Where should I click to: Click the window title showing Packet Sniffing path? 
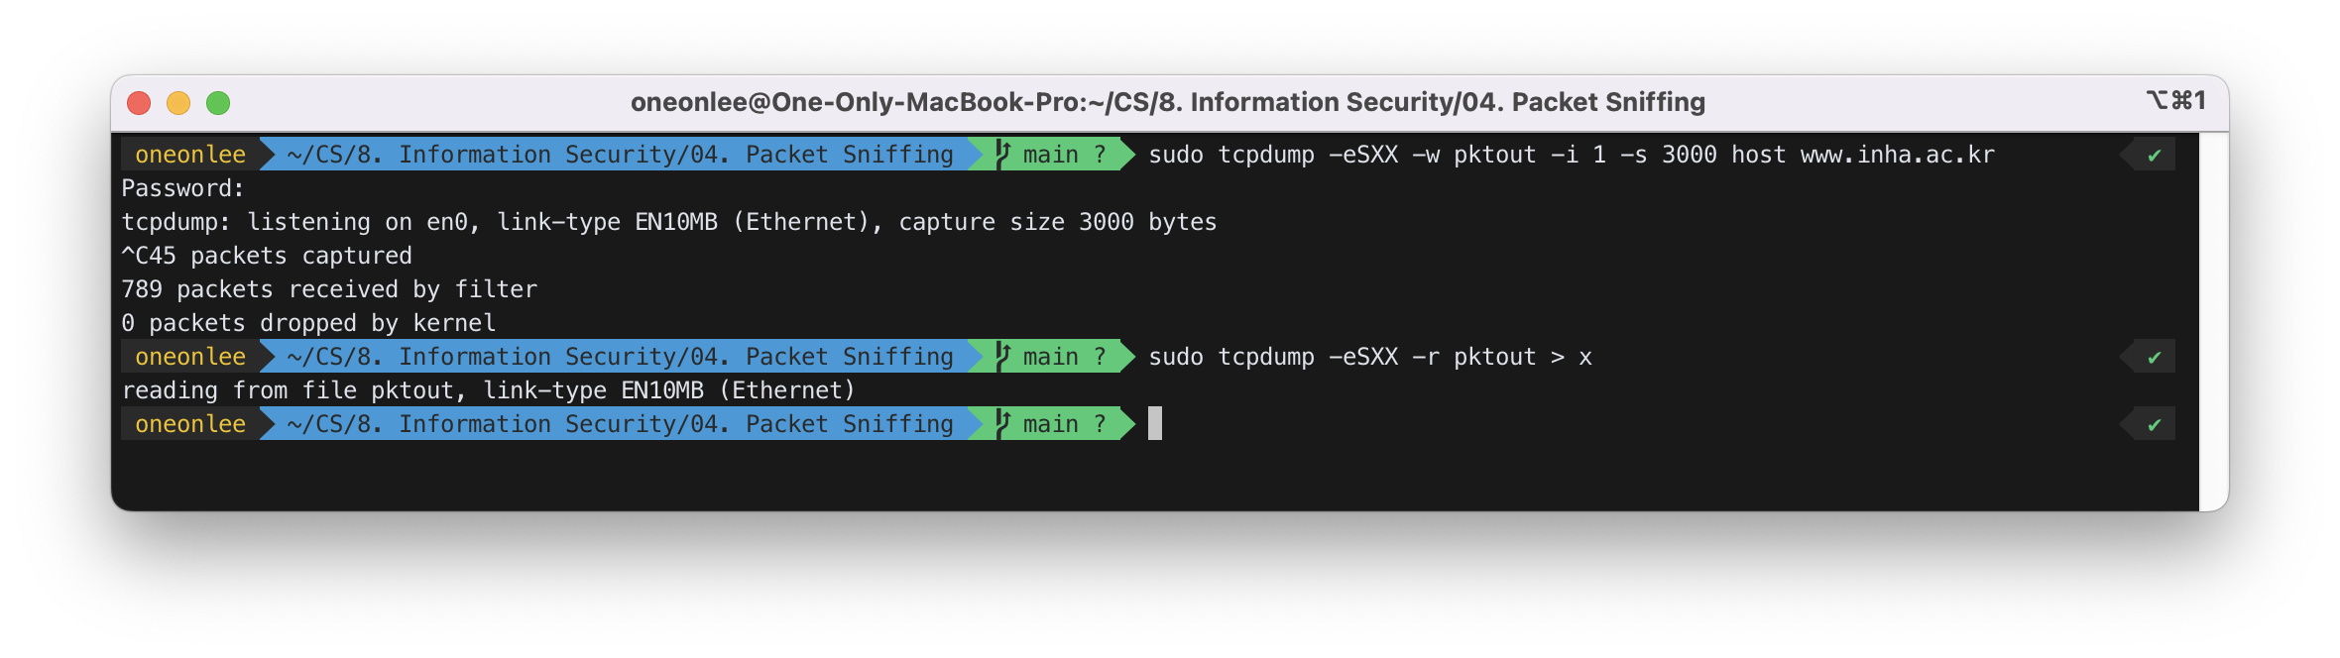[1167, 102]
